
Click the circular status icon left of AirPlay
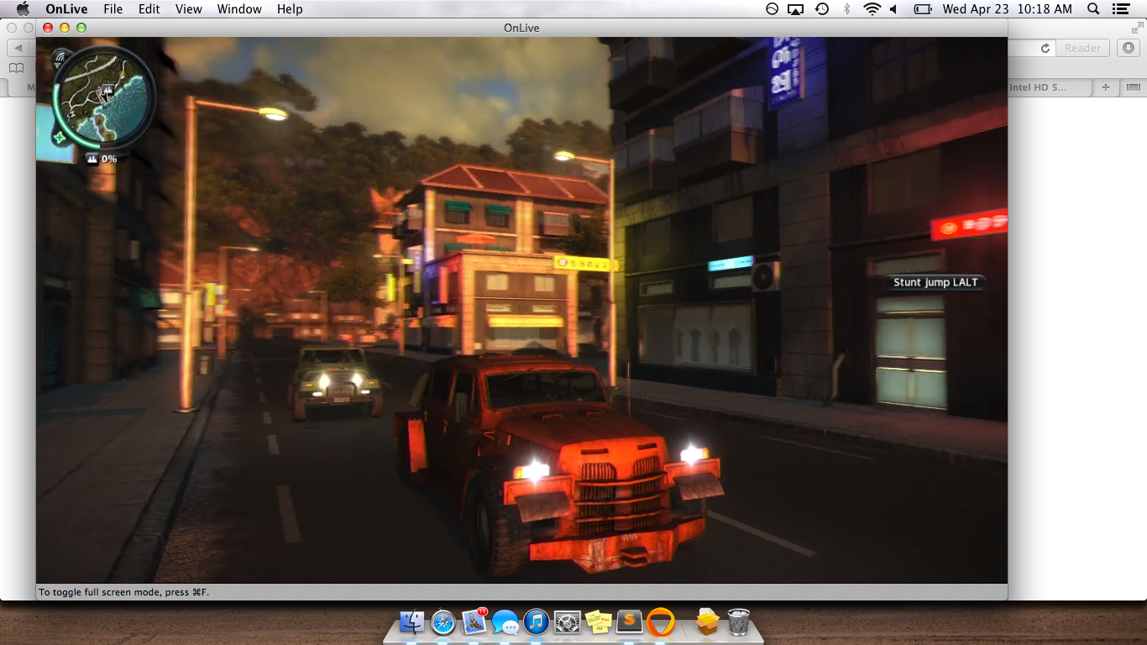point(772,9)
